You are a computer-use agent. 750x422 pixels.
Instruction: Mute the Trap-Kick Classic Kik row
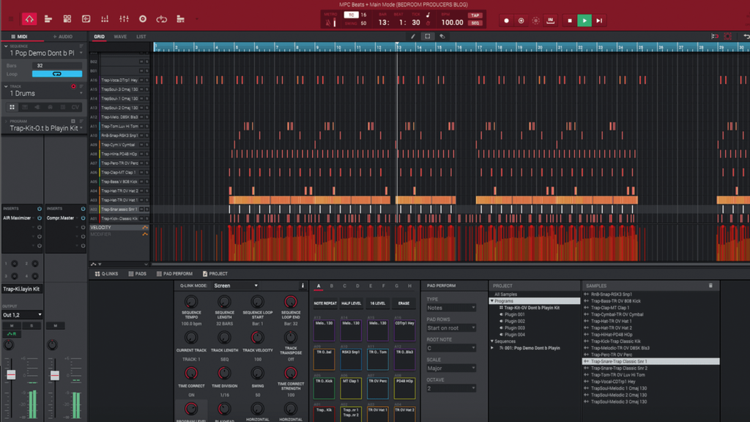click(x=140, y=218)
